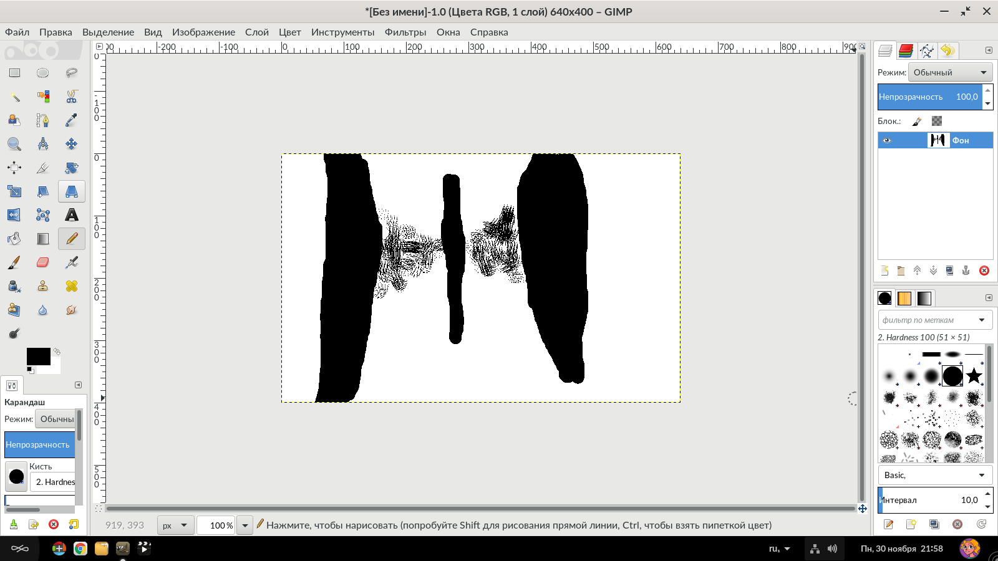Select the Airbrush tool
The width and height of the screenshot is (998, 561).
coord(72,262)
